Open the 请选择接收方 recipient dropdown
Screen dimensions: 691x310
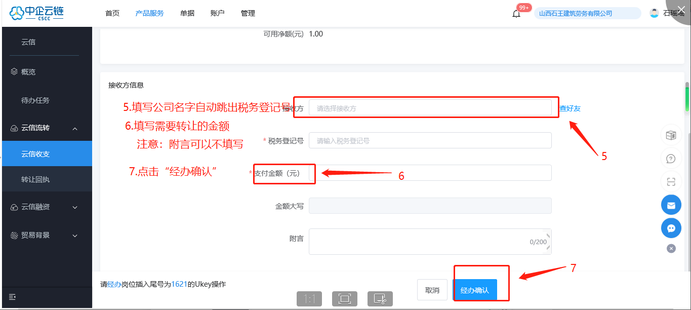pyautogui.click(x=430, y=108)
